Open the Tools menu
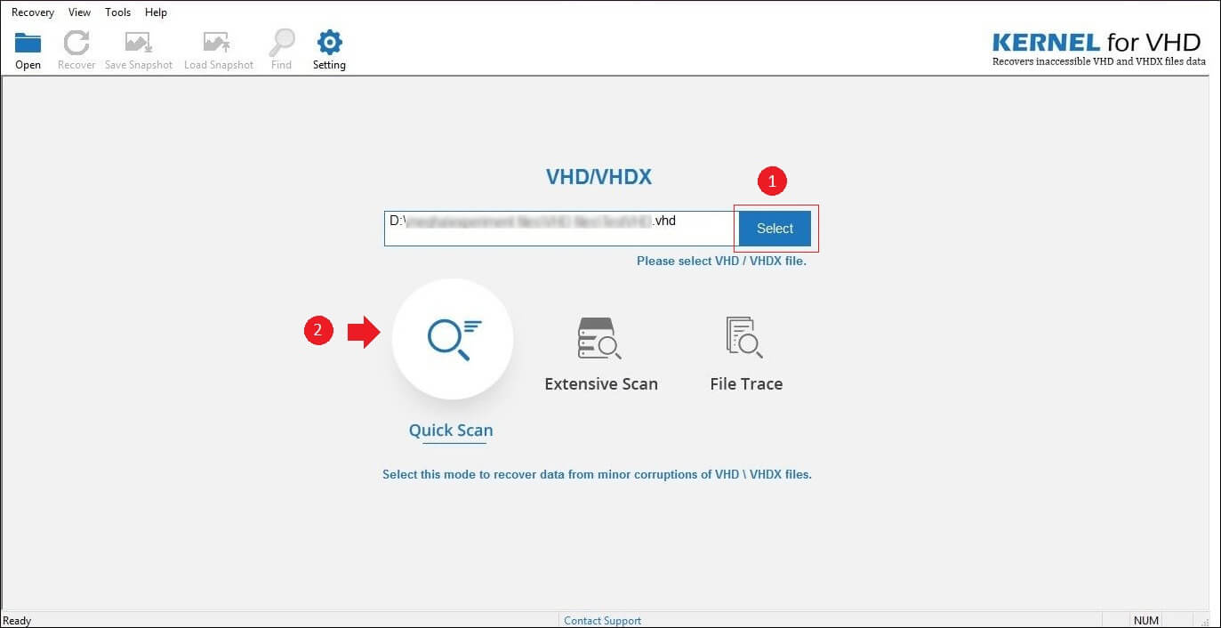Image resolution: width=1221 pixels, height=628 pixels. tap(117, 12)
